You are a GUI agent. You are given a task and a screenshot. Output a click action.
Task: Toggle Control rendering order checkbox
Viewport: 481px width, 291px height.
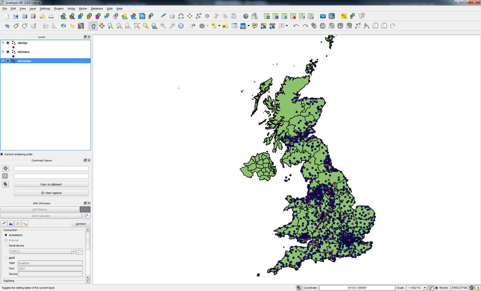[2, 154]
